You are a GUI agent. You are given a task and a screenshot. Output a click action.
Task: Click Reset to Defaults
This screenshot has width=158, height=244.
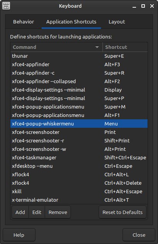click(x=123, y=212)
